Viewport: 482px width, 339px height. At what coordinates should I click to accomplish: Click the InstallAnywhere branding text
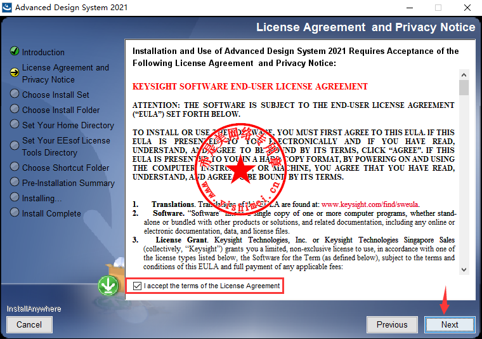tap(34, 309)
